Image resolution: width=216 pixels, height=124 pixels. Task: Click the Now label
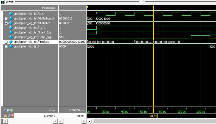[x=52, y=110]
